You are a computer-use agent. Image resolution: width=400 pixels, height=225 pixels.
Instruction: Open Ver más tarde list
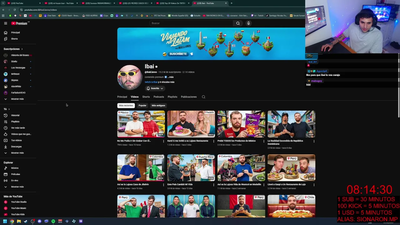[18, 128]
